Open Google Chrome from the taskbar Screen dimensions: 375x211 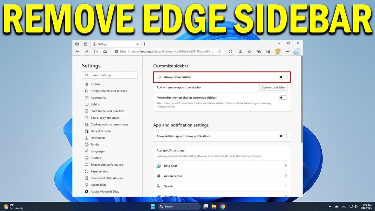tap(223, 207)
